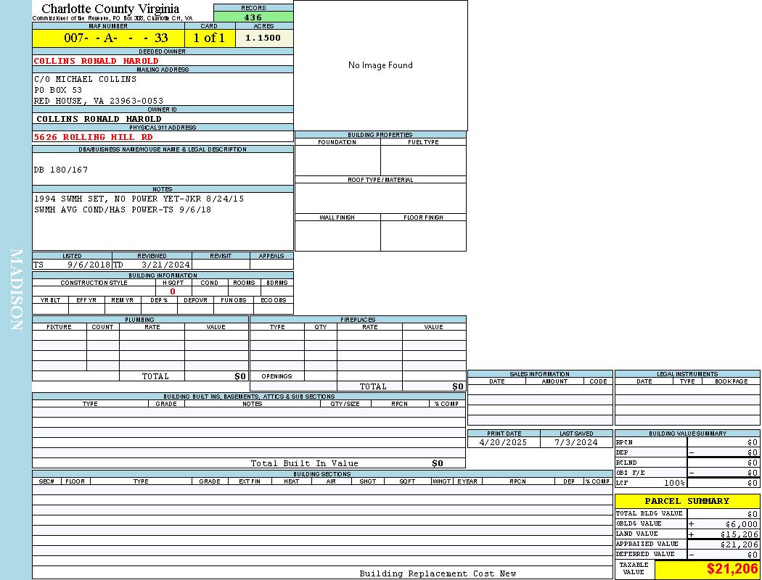Click the taxable value $21,206

click(732, 569)
